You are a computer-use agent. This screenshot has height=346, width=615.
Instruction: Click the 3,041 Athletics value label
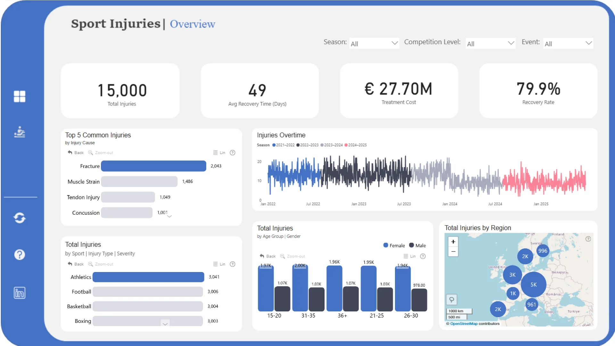(214, 277)
